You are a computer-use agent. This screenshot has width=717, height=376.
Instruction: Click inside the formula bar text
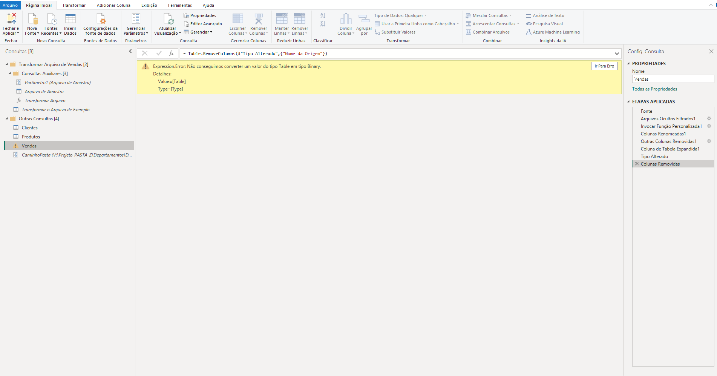click(x=255, y=54)
